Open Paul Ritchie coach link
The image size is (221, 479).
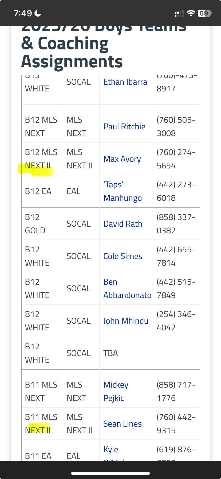pyautogui.click(x=124, y=127)
